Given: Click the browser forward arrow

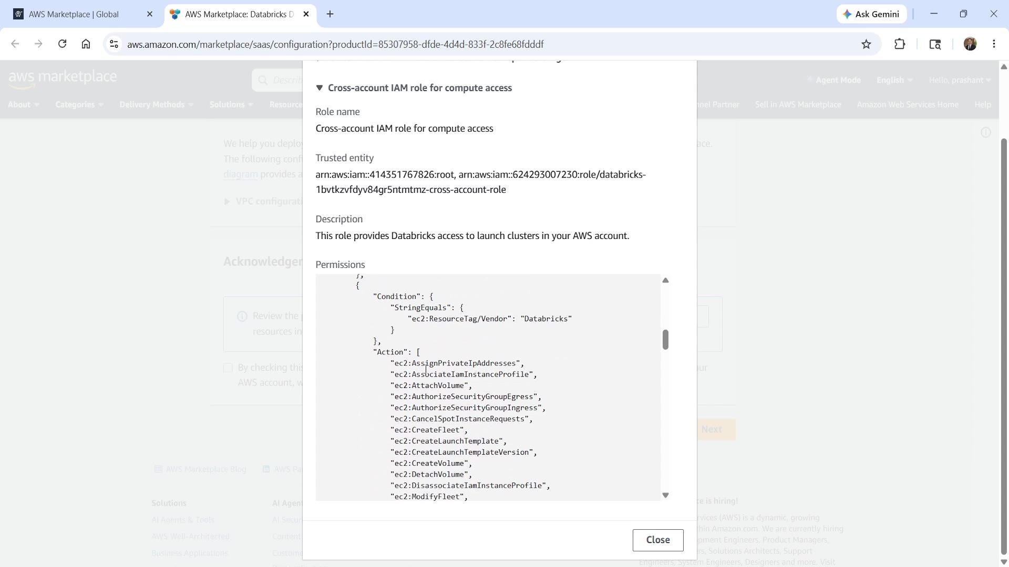Looking at the screenshot, I should pos(38,44).
